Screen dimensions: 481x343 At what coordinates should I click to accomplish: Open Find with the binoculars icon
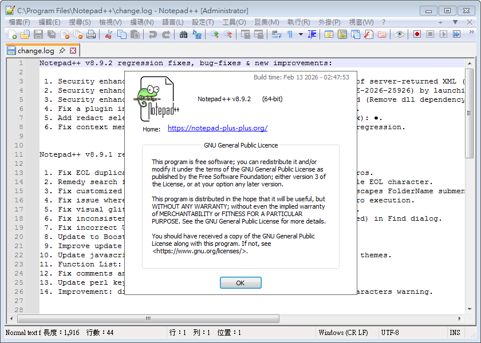[x=183, y=34]
